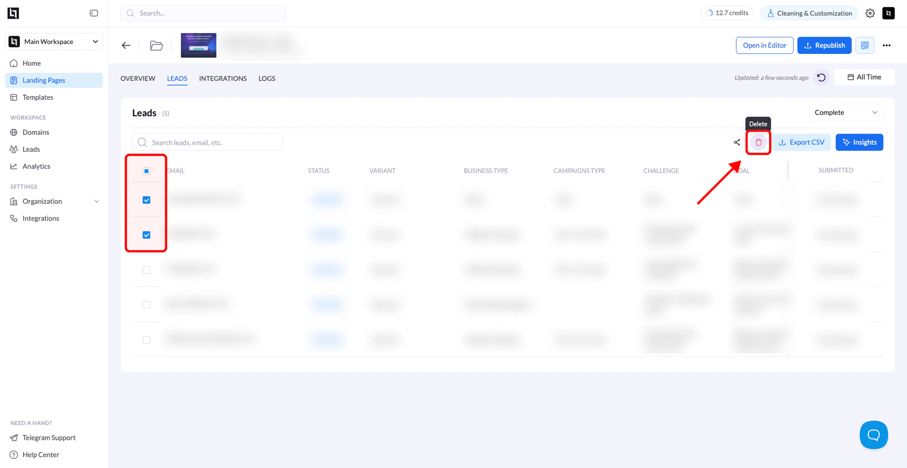907x468 pixels.
Task: Click the Export CSV button
Action: click(802, 142)
